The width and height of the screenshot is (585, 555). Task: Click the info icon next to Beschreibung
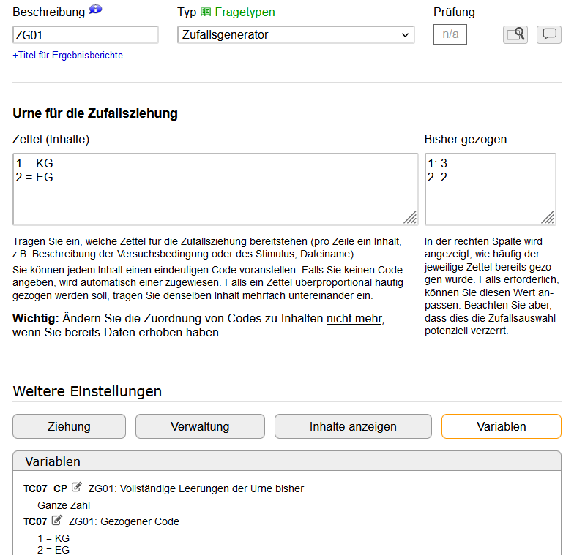95,11
